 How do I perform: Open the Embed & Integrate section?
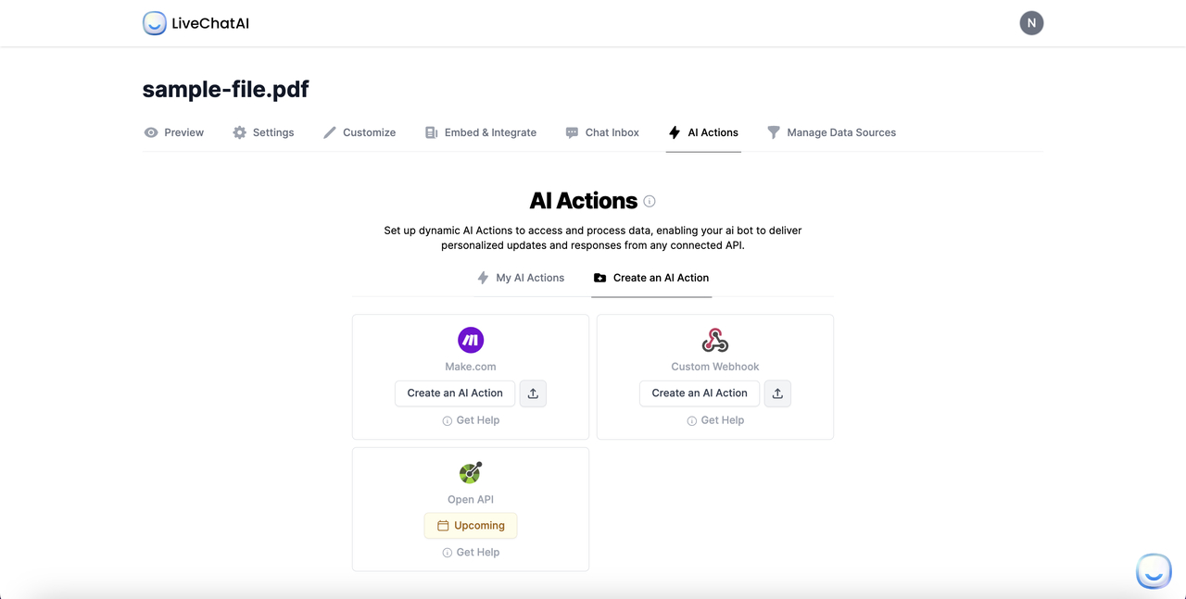(x=480, y=132)
